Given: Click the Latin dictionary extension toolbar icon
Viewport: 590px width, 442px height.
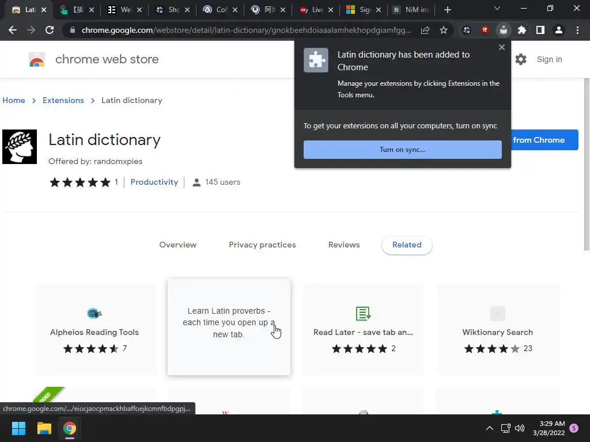Looking at the screenshot, I should pyautogui.click(x=504, y=30).
